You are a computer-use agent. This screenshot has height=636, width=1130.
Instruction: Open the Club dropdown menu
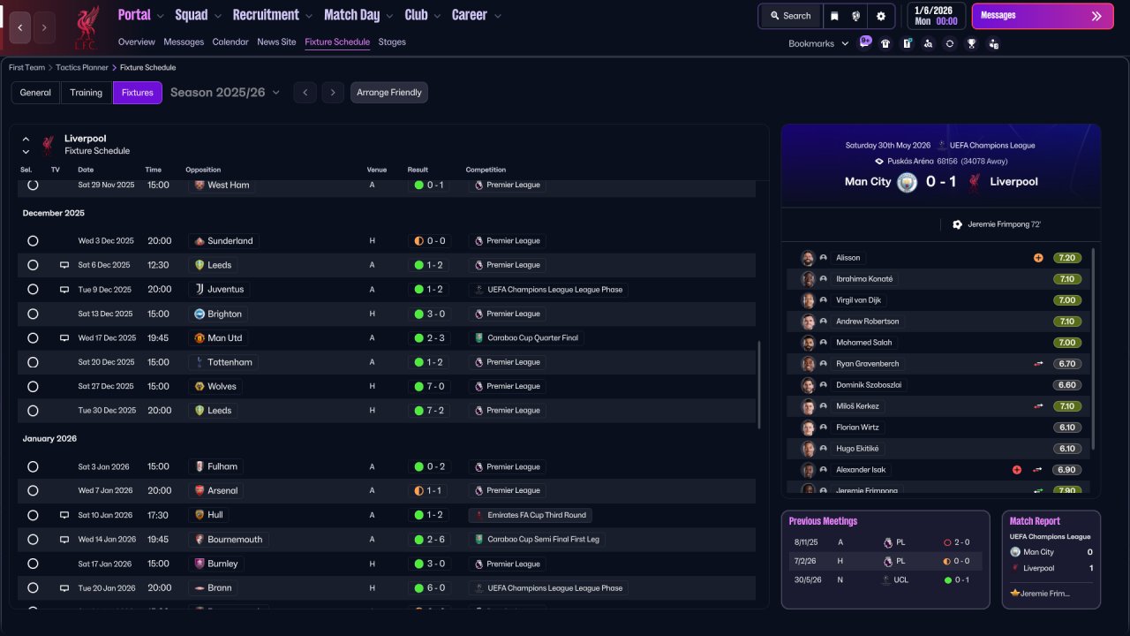423,15
